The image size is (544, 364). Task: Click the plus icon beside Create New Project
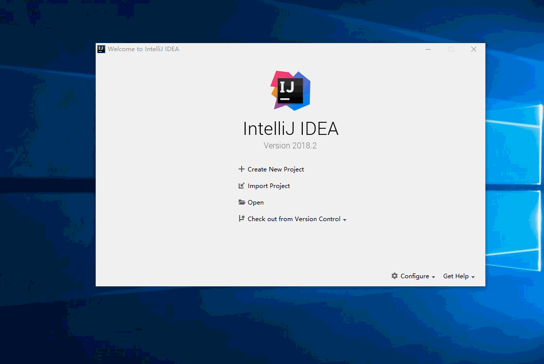[x=242, y=169]
